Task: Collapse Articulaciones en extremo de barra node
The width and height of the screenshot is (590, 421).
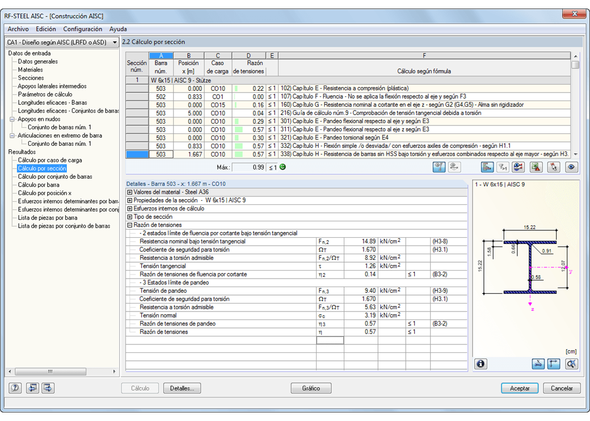Action: pos(12,136)
